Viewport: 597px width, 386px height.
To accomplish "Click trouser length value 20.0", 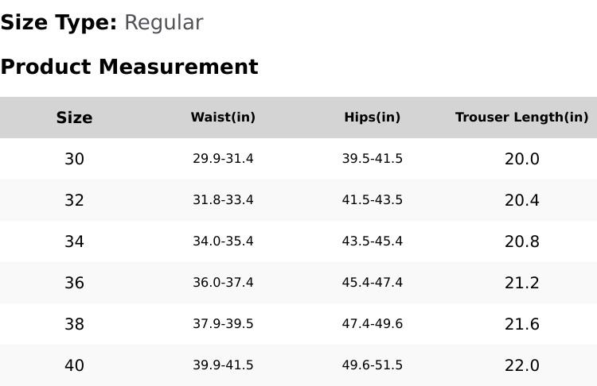I will (522, 159).
